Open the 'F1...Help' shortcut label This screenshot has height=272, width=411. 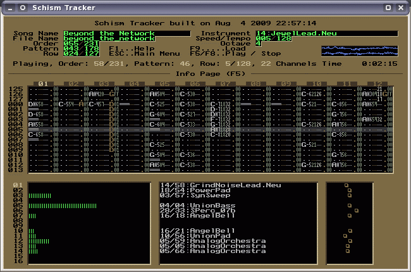(132, 49)
